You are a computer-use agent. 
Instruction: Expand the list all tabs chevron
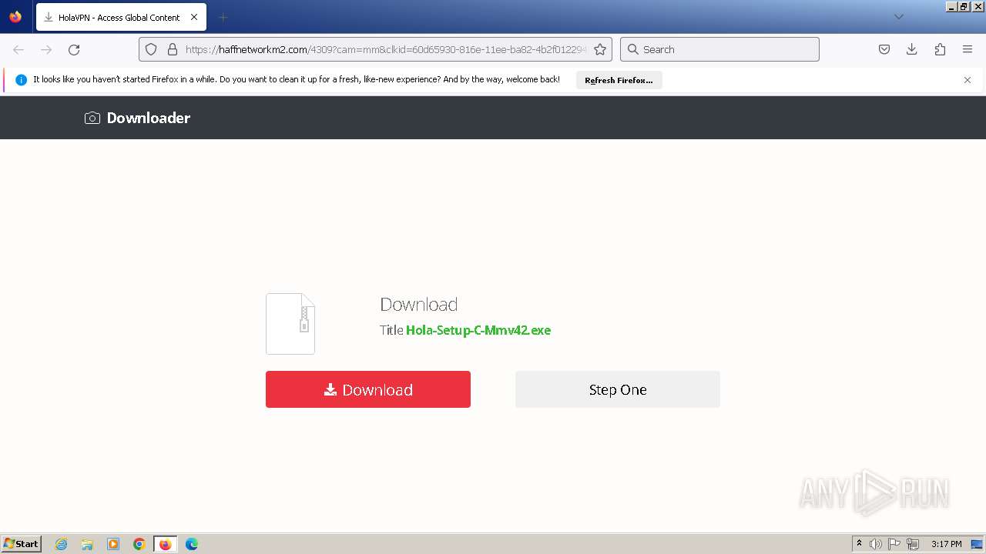pyautogui.click(x=898, y=17)
